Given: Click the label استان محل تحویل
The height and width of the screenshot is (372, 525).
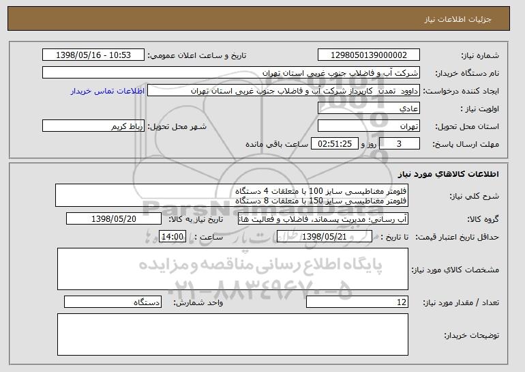Looking at the screenshot, I should pyautogui.click(x=467, y=126).
